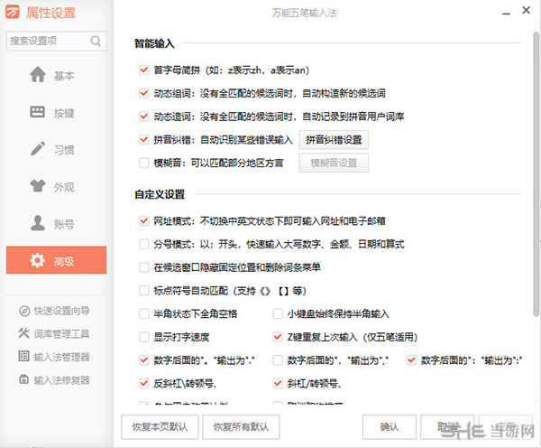Enable 显示打字速度 checkbox
Screen dimensions: 541x448
(144, 337)
